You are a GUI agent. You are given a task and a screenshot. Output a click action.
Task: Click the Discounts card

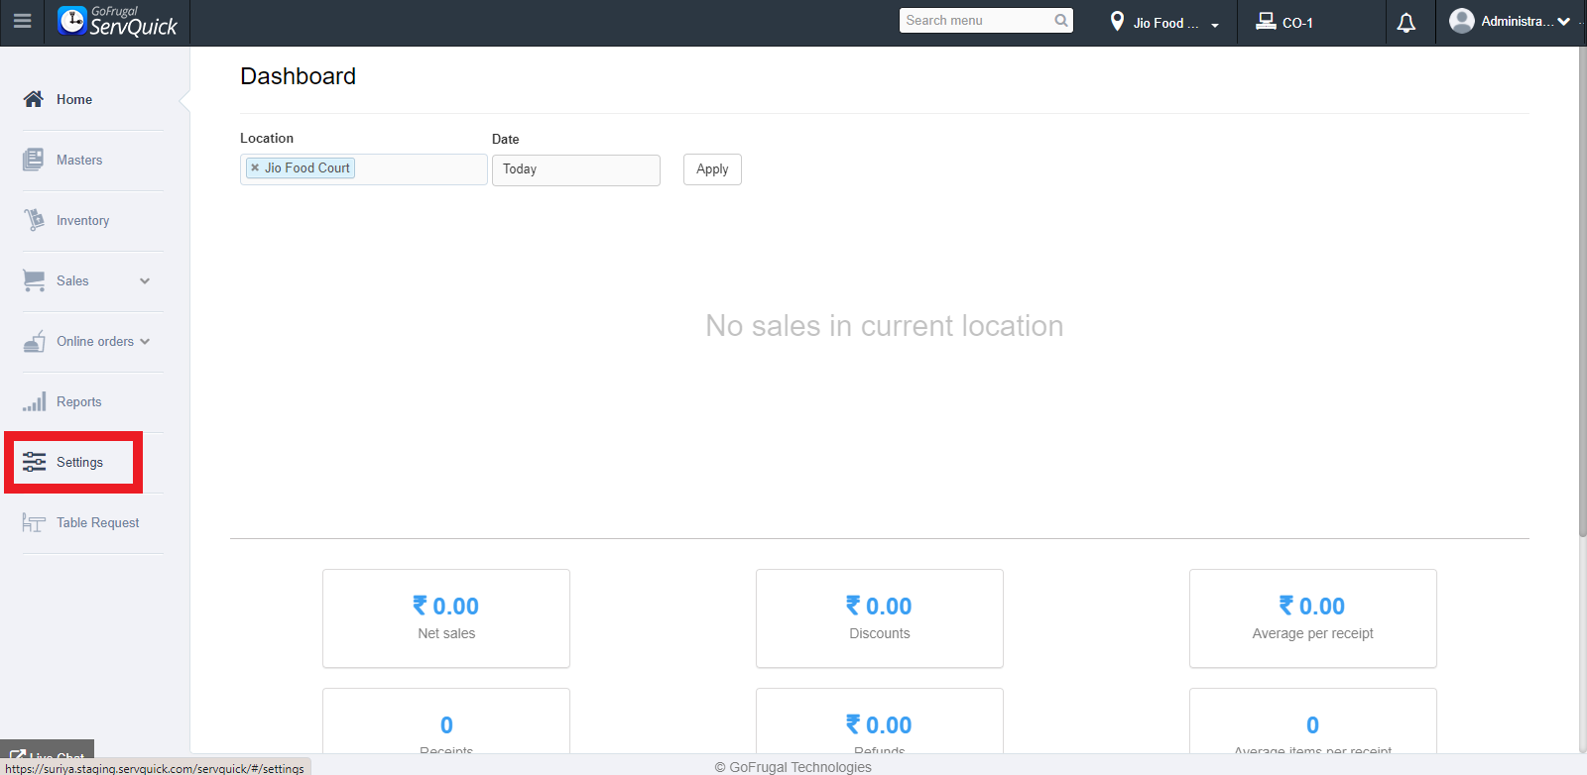[x=880, y=618]
